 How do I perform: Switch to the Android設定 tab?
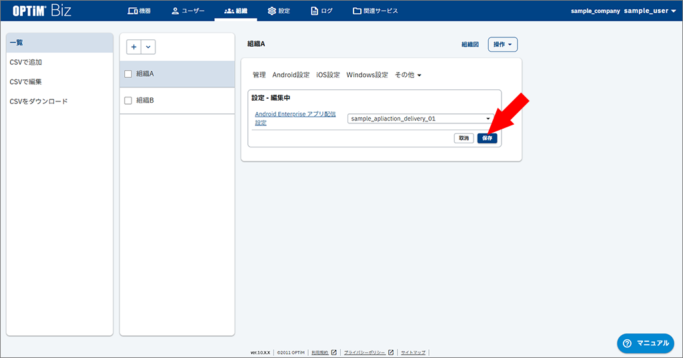pos(291,75)
